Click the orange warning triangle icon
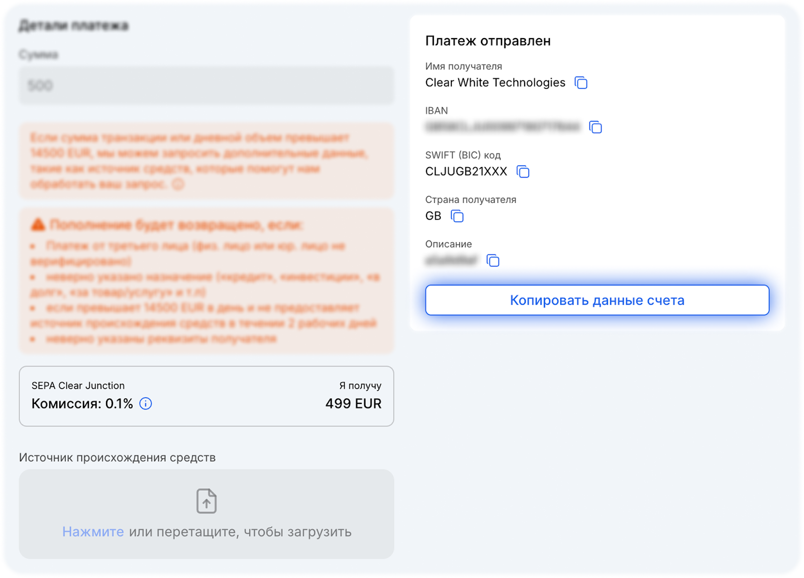This screenshot has width=804, height=578. coord(38,224)
